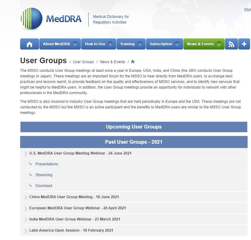The height and width of the screenshot is (240, 251).
Task: Collapse U.S. MedDRA User Group Meeting Webinar
Action: [x=80, y=153]
